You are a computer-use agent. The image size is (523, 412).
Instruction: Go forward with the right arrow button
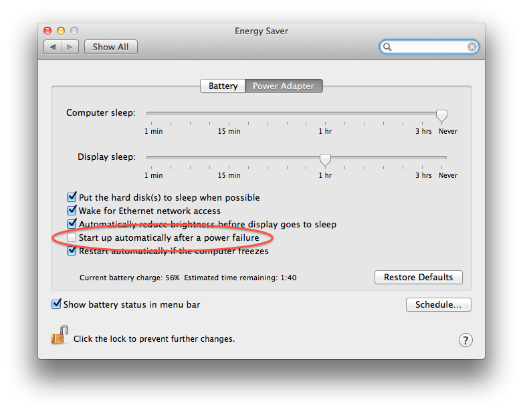(70, 47)
